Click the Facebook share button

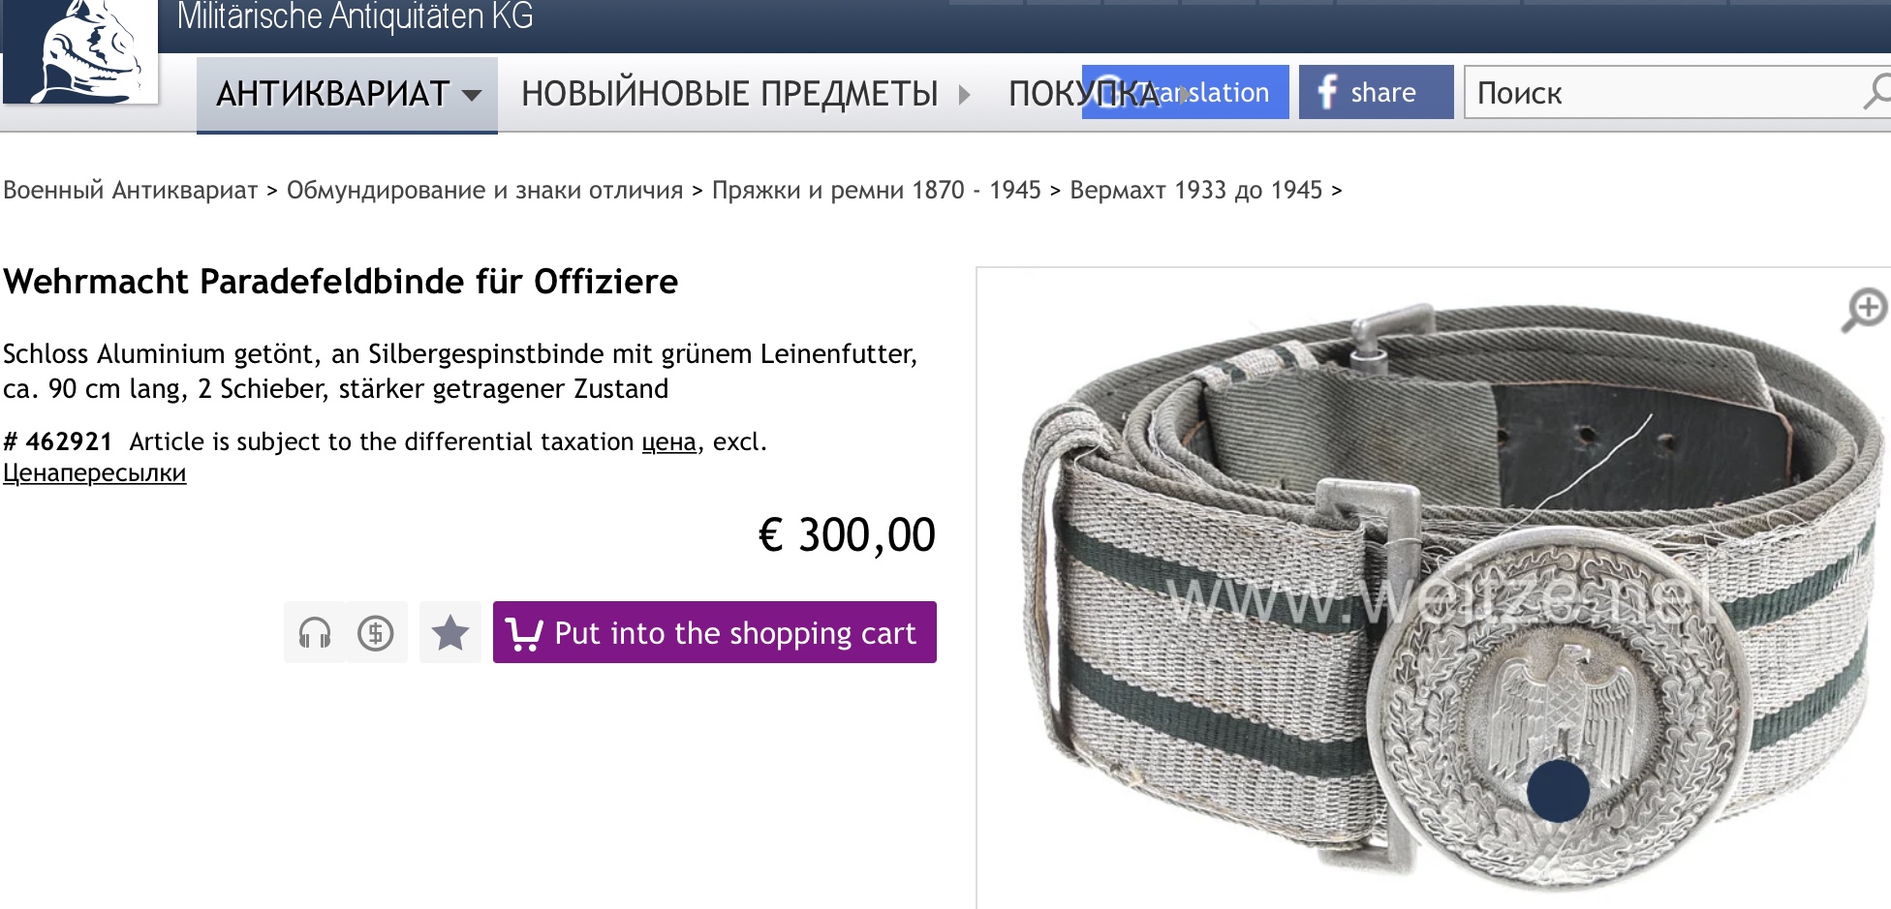(1376, 92)
